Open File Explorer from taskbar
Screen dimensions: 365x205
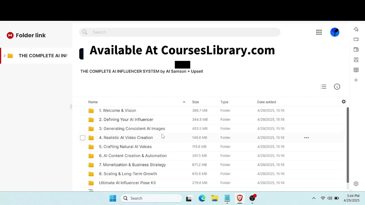[214, 198]
